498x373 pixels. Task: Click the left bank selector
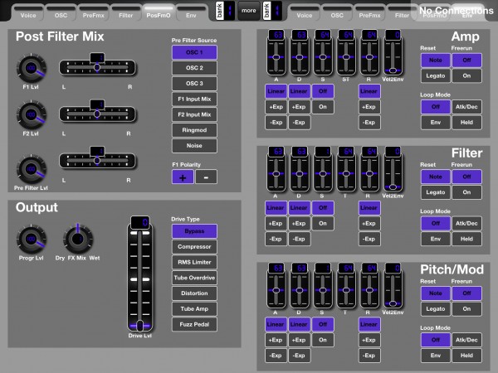coord(225,11)
